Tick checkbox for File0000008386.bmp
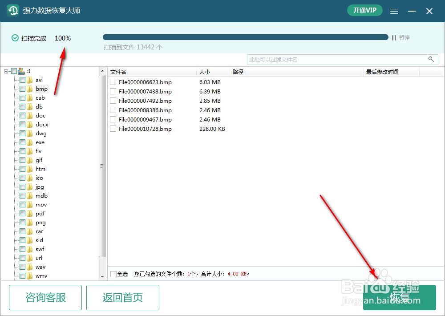The image size is (445, 316). (113, 110)
